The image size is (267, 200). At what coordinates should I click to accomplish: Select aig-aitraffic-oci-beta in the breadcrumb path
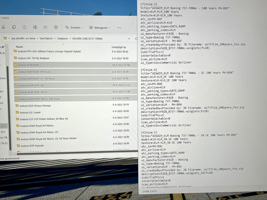coord(23,38)
